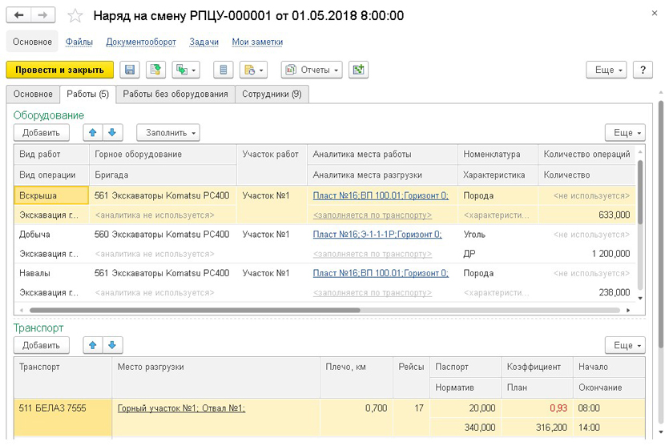Move transport row down with arrow
The height and width of the screenshot is (446, 665).
click(112, 345)
